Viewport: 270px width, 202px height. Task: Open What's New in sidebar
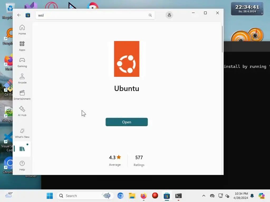click(22, 133)
